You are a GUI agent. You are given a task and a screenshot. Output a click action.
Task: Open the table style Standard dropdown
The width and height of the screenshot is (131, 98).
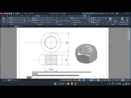[99, 18]
